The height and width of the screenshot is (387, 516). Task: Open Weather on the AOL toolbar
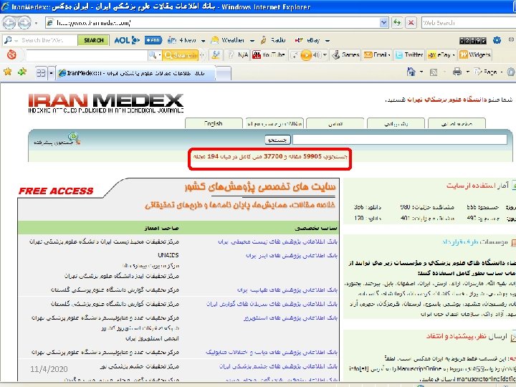pos(227,40)
